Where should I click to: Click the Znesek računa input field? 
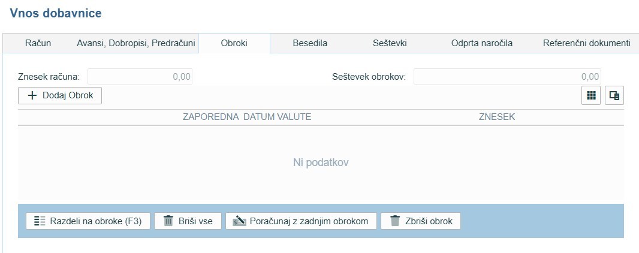coord(140,77)
